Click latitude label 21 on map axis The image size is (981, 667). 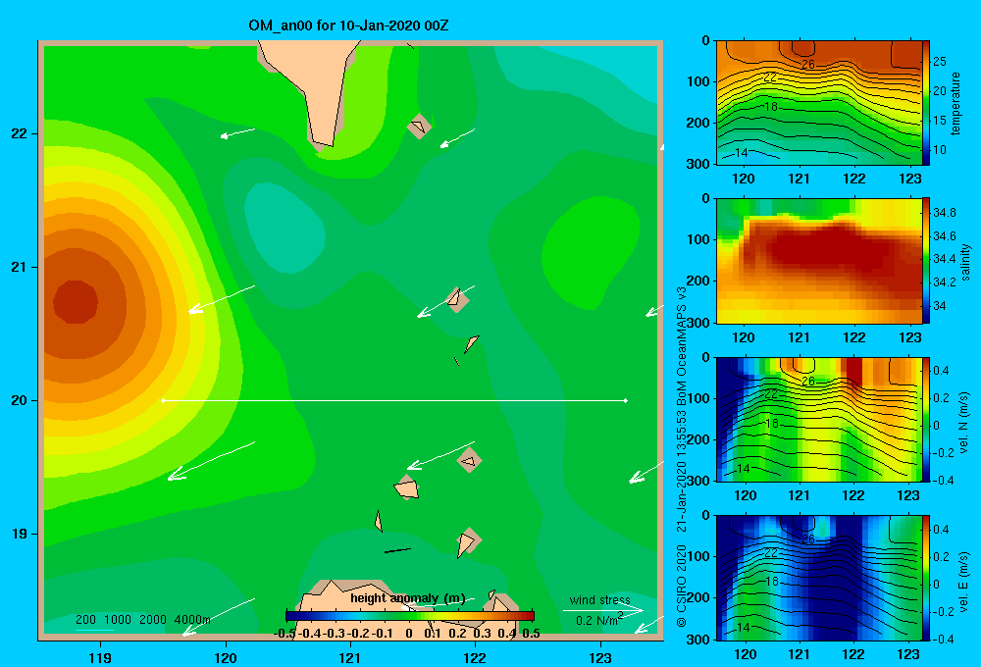point(20,267)
